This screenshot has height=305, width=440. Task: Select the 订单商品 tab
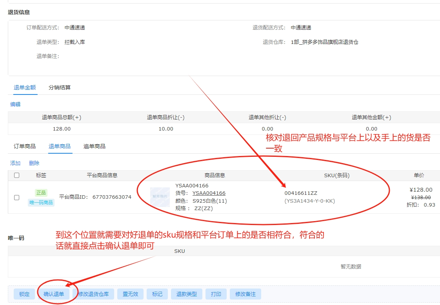pos(25,146)
